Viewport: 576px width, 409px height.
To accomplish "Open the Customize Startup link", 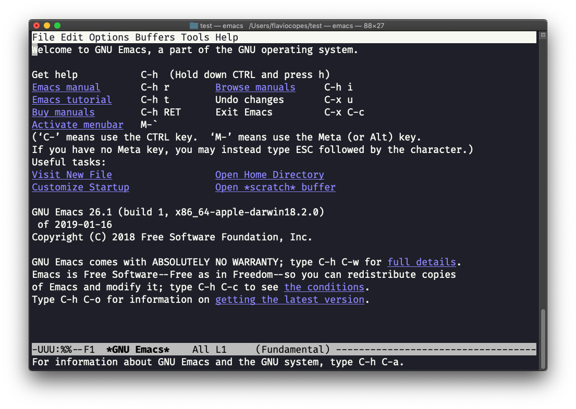I will 80,187.
